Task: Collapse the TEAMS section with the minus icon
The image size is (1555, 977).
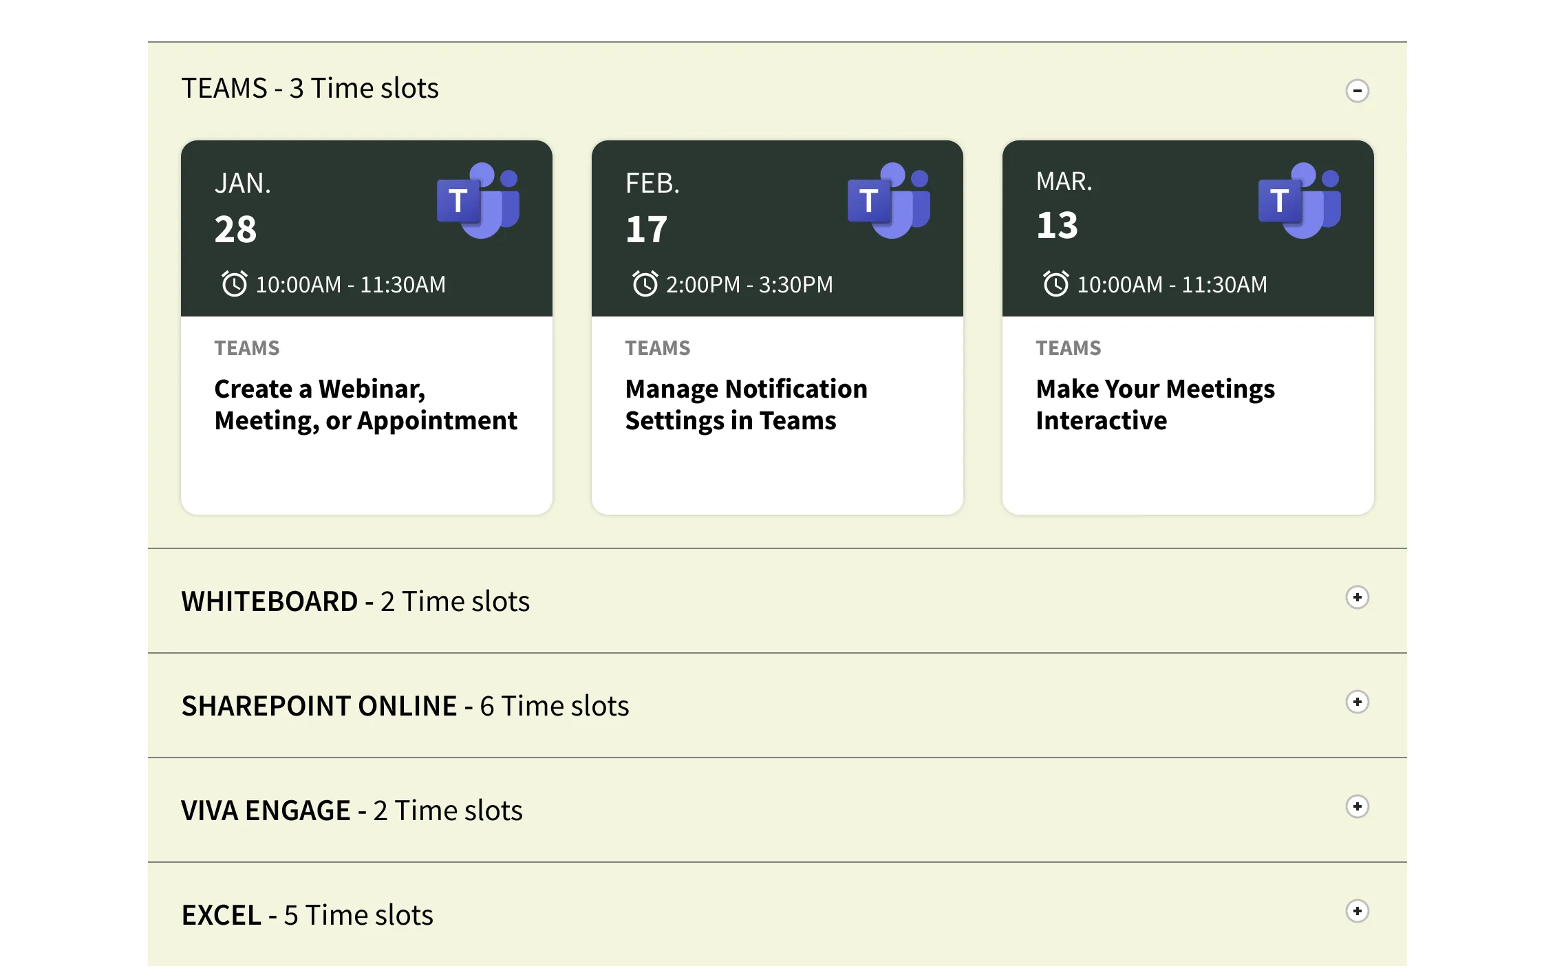Action: [1357, 91]
